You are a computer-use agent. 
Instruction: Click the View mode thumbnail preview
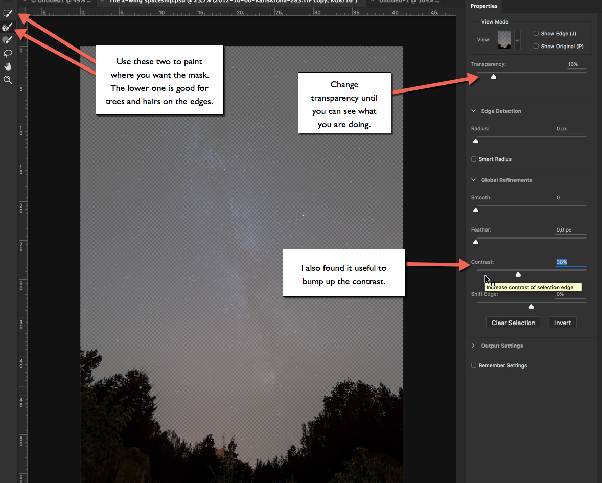[504, 40]
